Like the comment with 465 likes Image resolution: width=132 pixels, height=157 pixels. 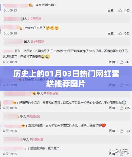pos(122,108)
